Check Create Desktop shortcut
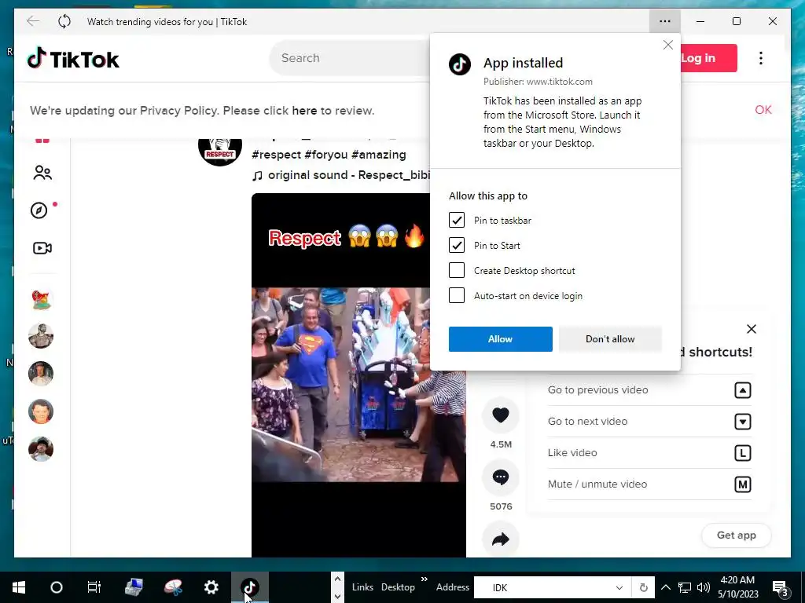 [x=457, y=270]
